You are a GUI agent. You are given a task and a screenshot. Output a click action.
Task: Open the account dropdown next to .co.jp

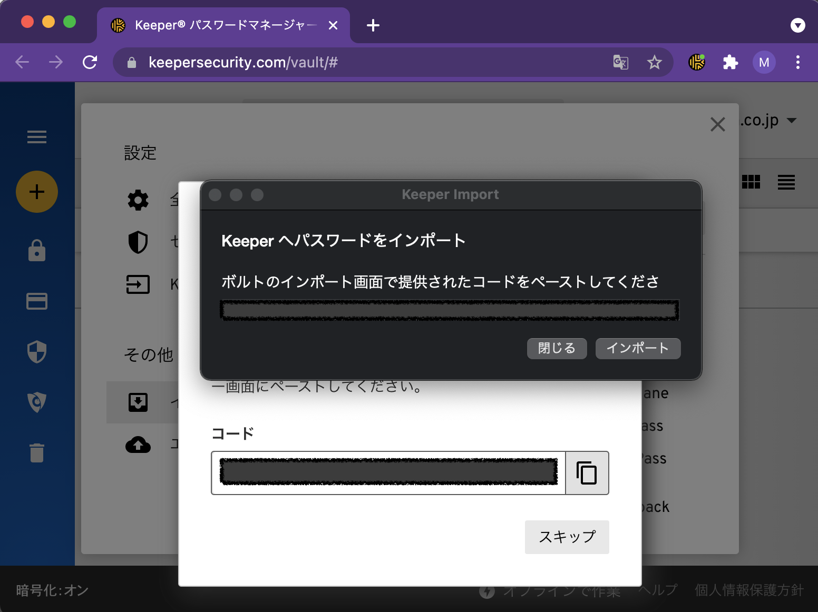click(791, 120)
